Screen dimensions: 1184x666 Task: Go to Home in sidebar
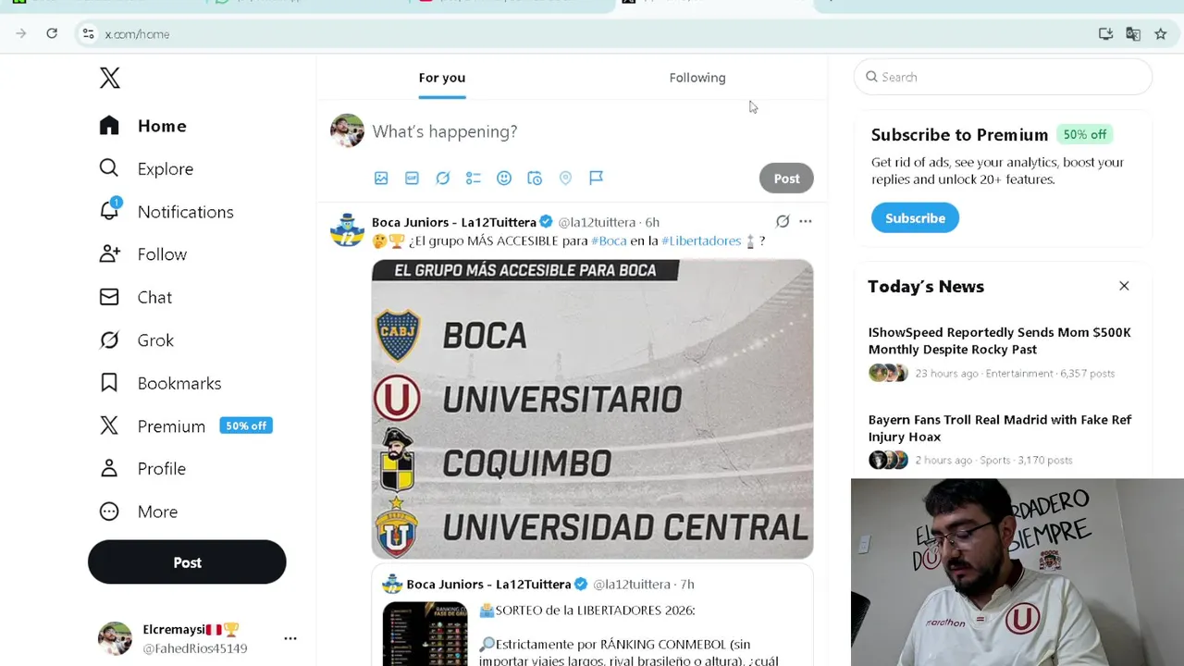point(143,126)
